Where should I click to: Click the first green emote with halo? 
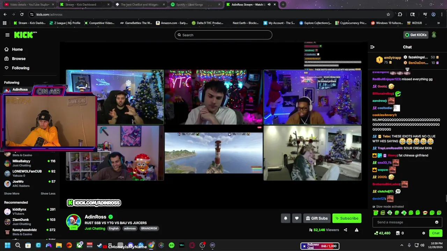[376, 213]
